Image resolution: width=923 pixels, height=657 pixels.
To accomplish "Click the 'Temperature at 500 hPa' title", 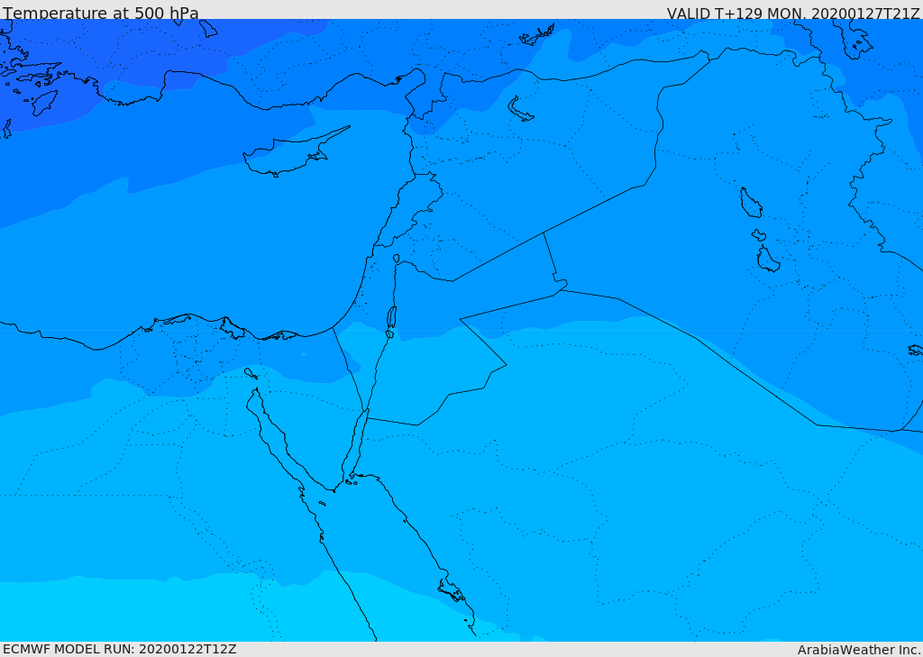I will [101, 13].
